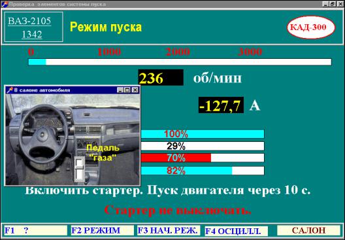
Task: Click the САЛОН button
Action: (x=308, y=230)
